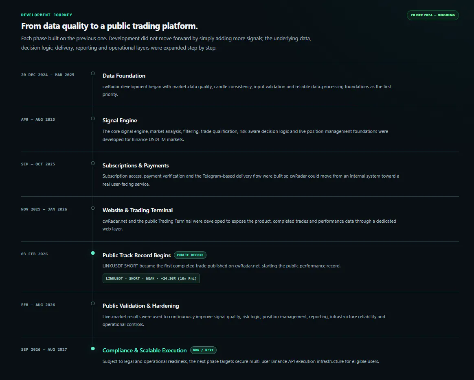This screenshot has height=380, width=474.
Task: Click the description starting "Live-market results were used"
Action: click(244, 321)
